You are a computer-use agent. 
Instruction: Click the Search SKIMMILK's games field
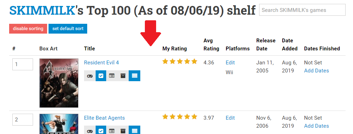click(302, 10)
